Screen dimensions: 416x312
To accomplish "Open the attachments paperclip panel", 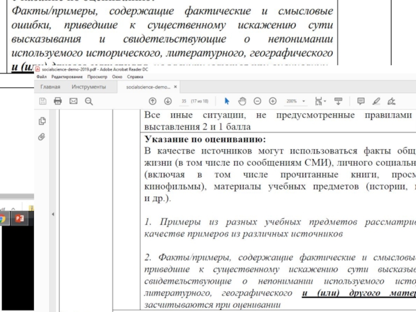I will [x=42, y=137].
